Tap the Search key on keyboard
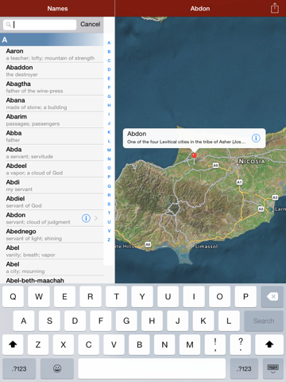This screenshot has height=382, width=286. coord(264,321)
